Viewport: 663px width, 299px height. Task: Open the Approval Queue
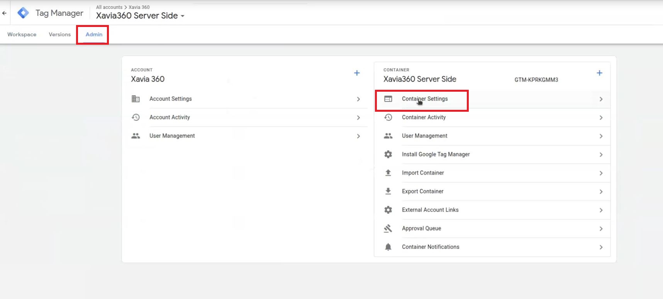pos(421,228)
